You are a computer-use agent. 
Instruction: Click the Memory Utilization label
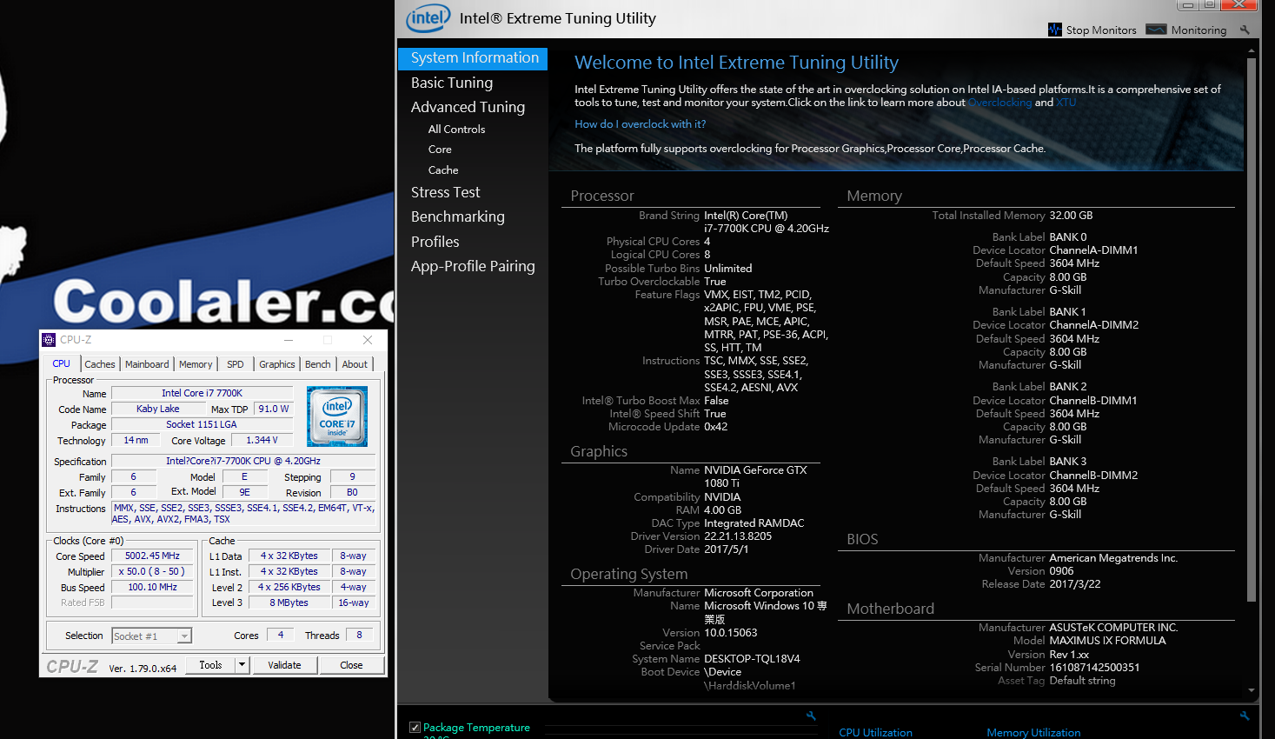point(1033,733)
